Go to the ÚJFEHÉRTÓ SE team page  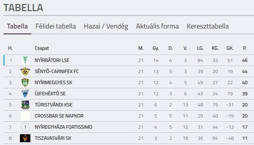50,94
